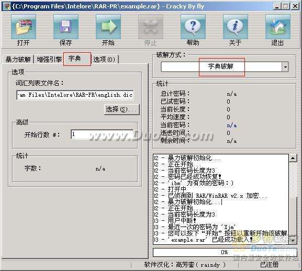
Task: Exit via the 退出 house icon
Action: pyautogui.click(x=278, y=27)
